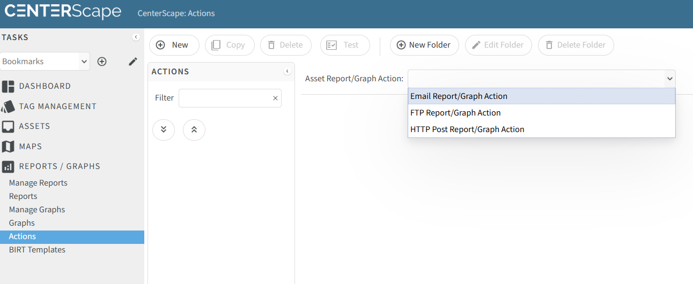Clear the Filter field with X
The image size is (693, 284).
(275, 98)
